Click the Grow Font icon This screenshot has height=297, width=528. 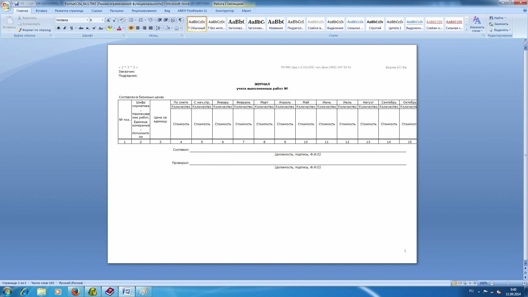[x=108, y=20]
